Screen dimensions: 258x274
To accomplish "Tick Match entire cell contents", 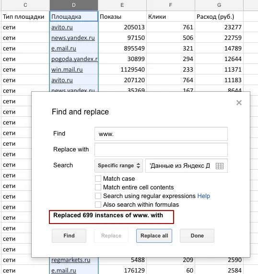I will coord(98,187).
